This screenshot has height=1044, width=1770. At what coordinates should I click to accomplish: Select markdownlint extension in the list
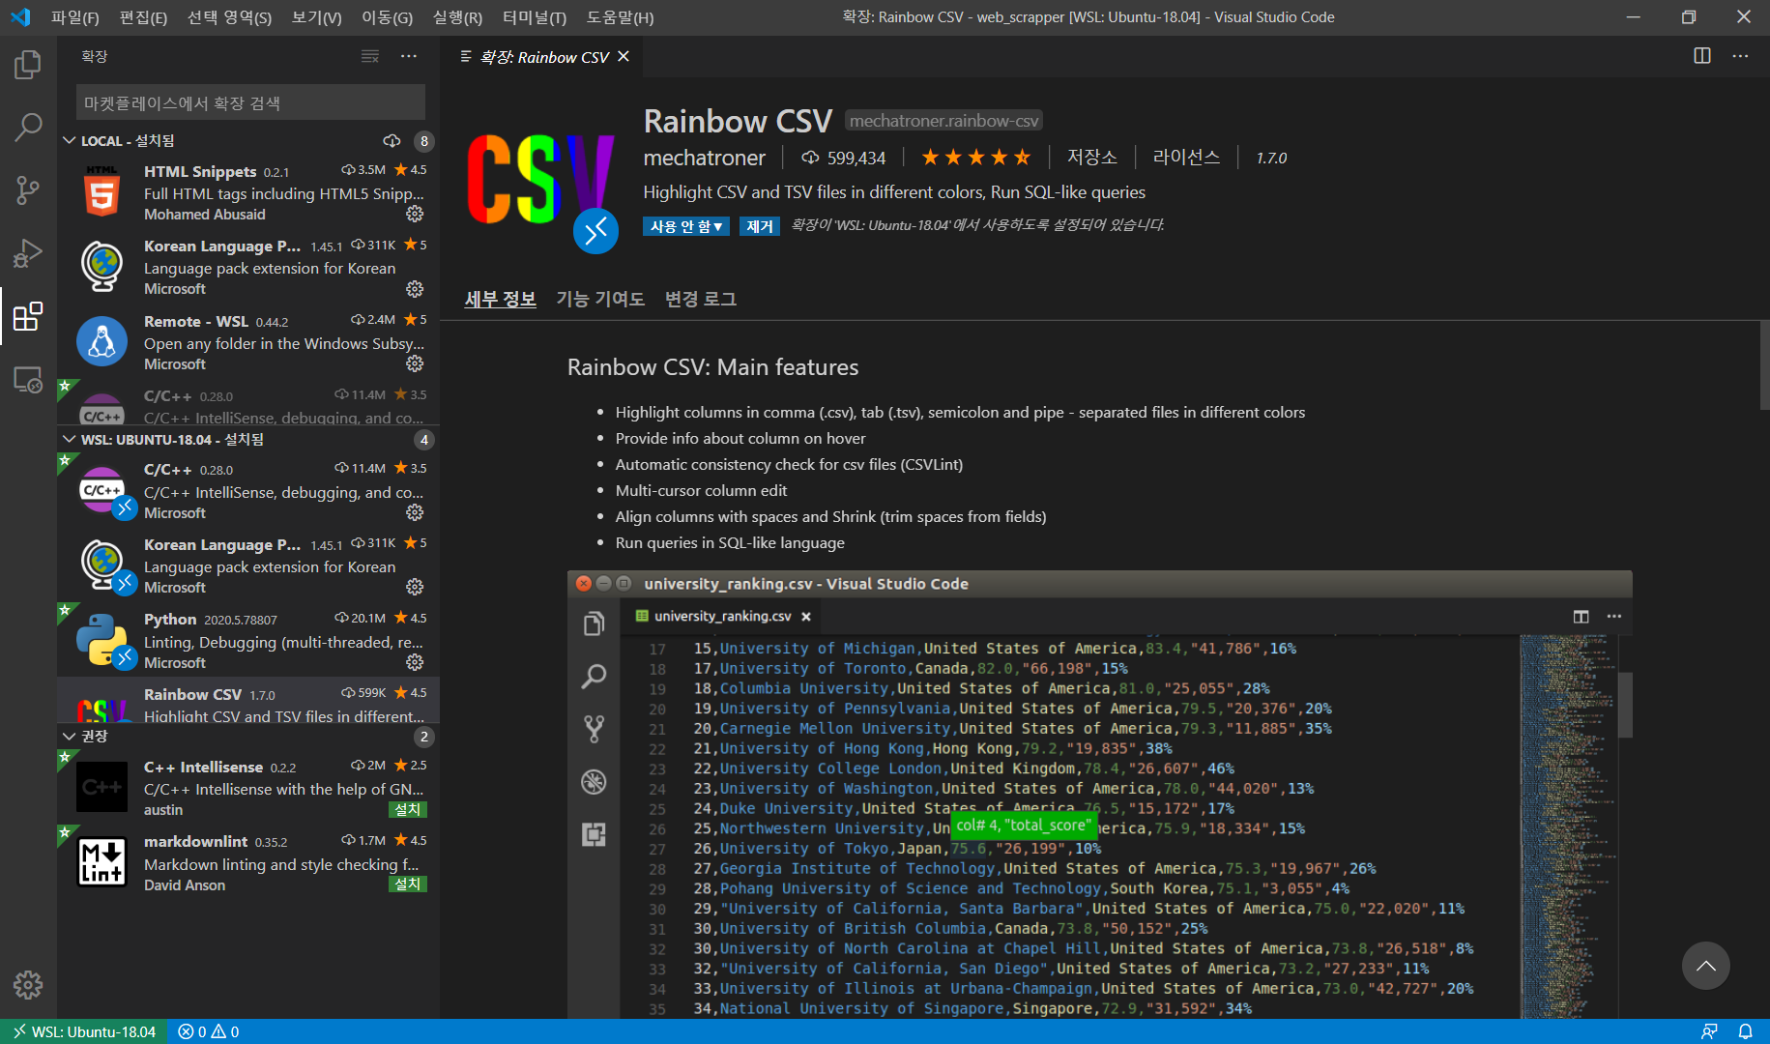coord(248,862)
